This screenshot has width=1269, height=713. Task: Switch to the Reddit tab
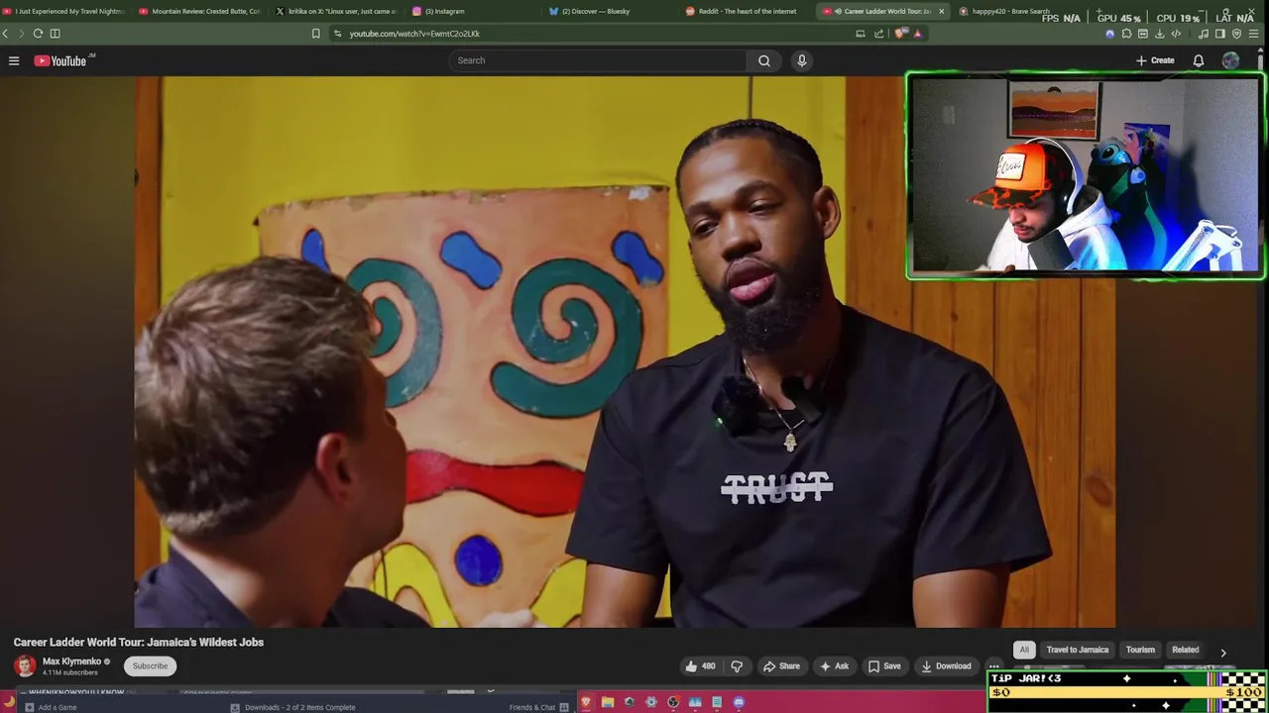pos(746,11)
